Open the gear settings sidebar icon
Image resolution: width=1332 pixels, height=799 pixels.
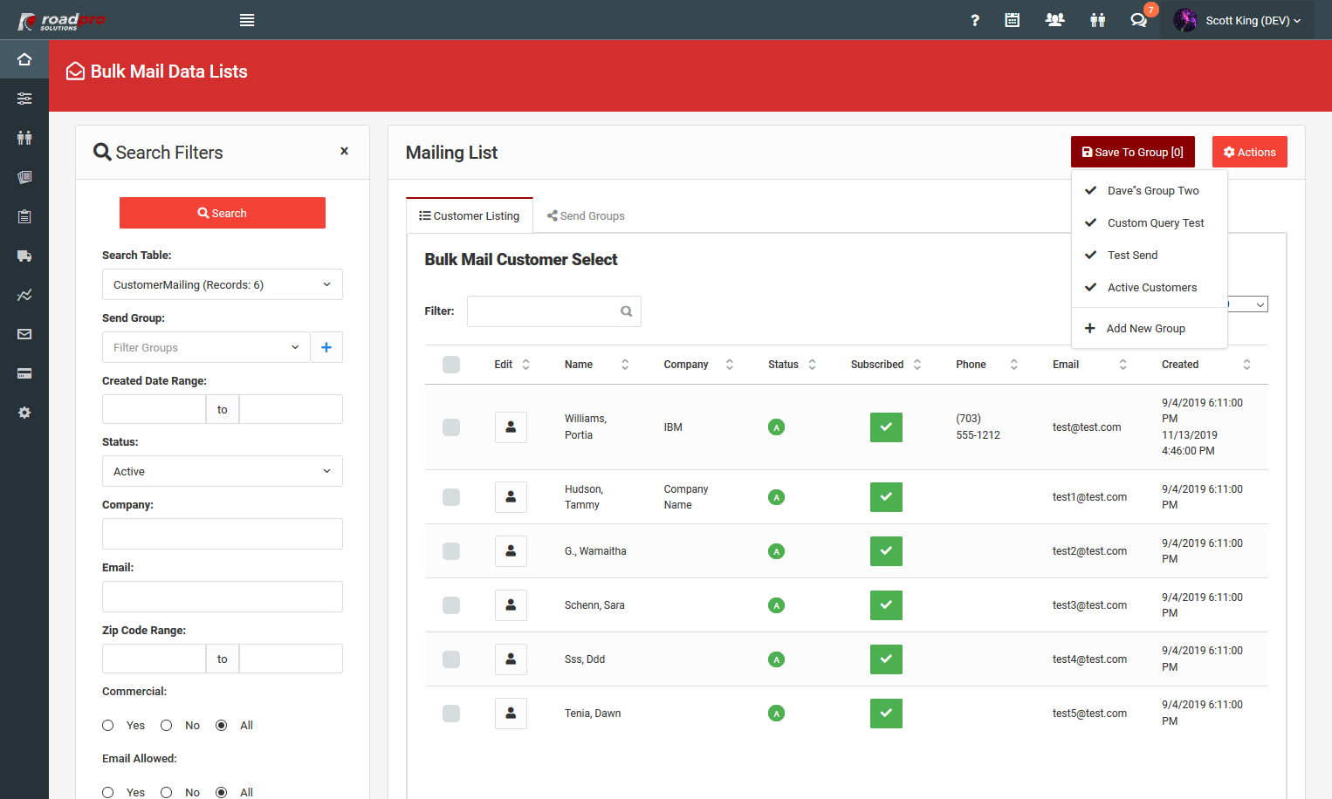pos(24,413)
